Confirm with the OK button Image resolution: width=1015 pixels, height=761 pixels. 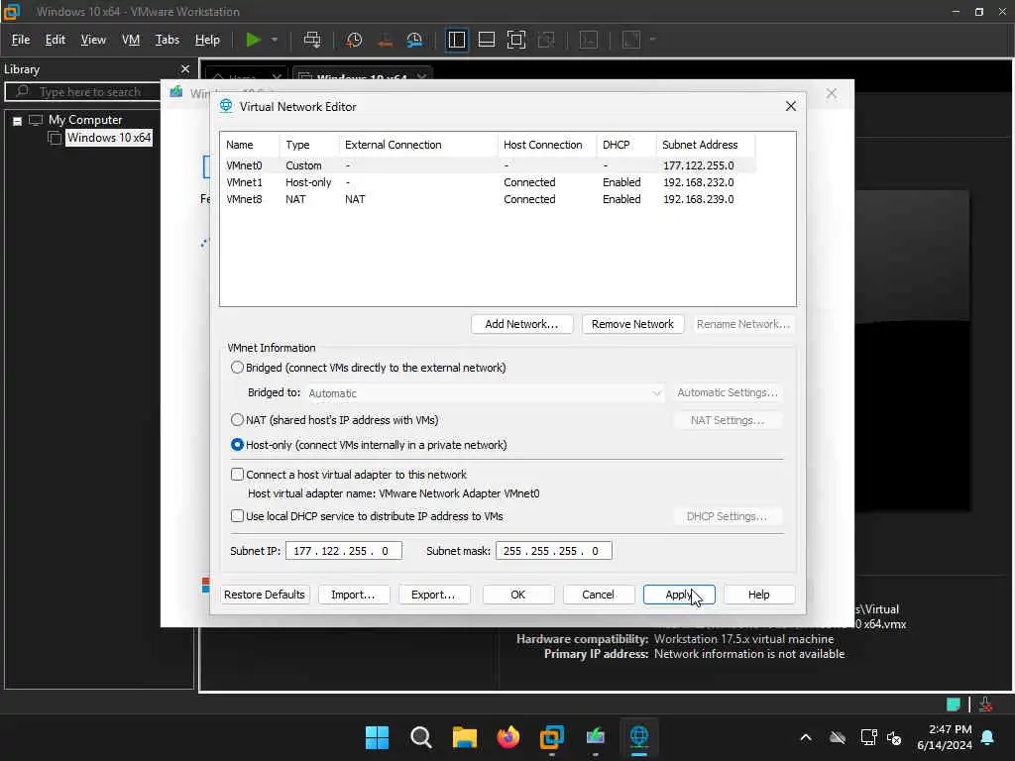(x=517, y=595)
